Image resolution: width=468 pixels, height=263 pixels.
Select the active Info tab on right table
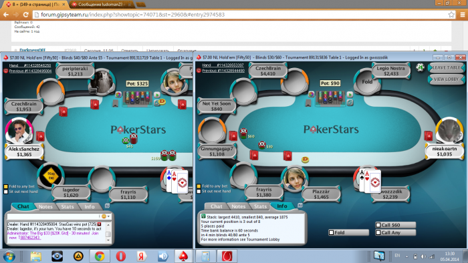pos(282,206)
